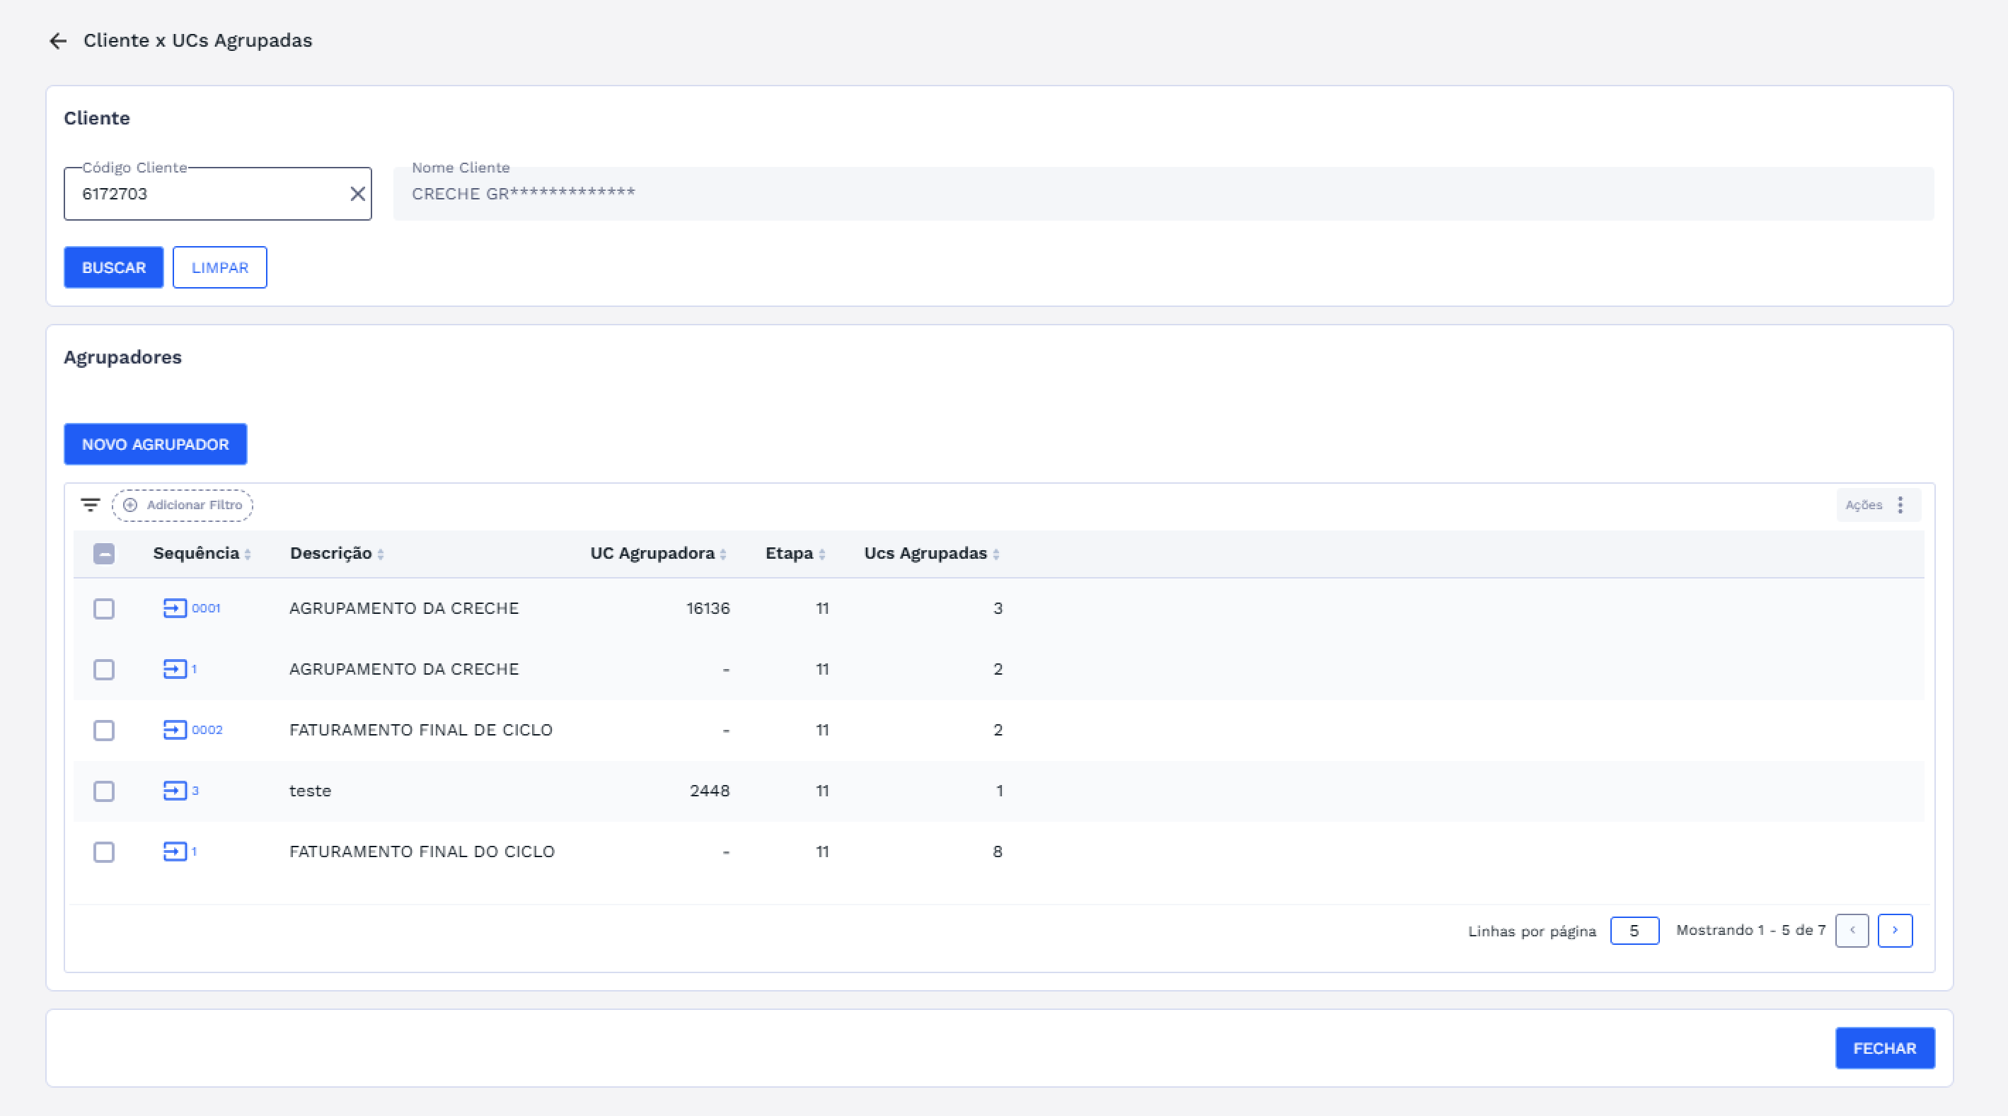Open entry icon for sequence 0002
Viewport: 2008px width, 1116px height.
point(175,729)
